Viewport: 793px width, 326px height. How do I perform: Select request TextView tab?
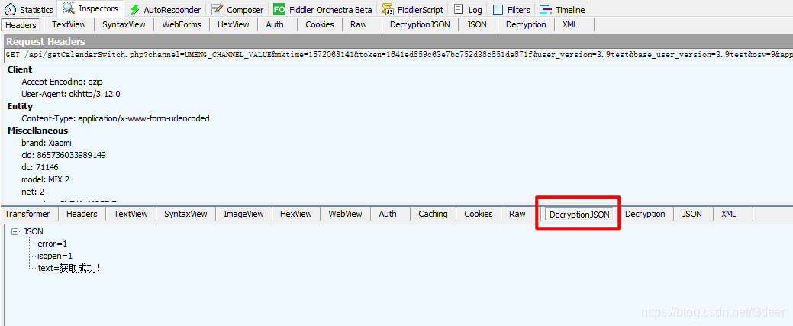coord(69,24)
